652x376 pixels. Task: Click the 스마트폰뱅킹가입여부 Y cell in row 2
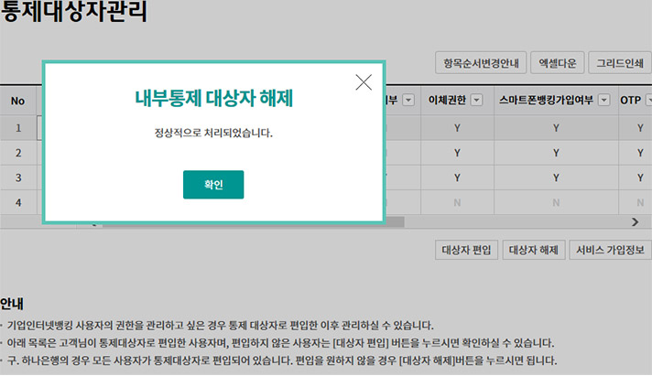[x=555, y=153]
